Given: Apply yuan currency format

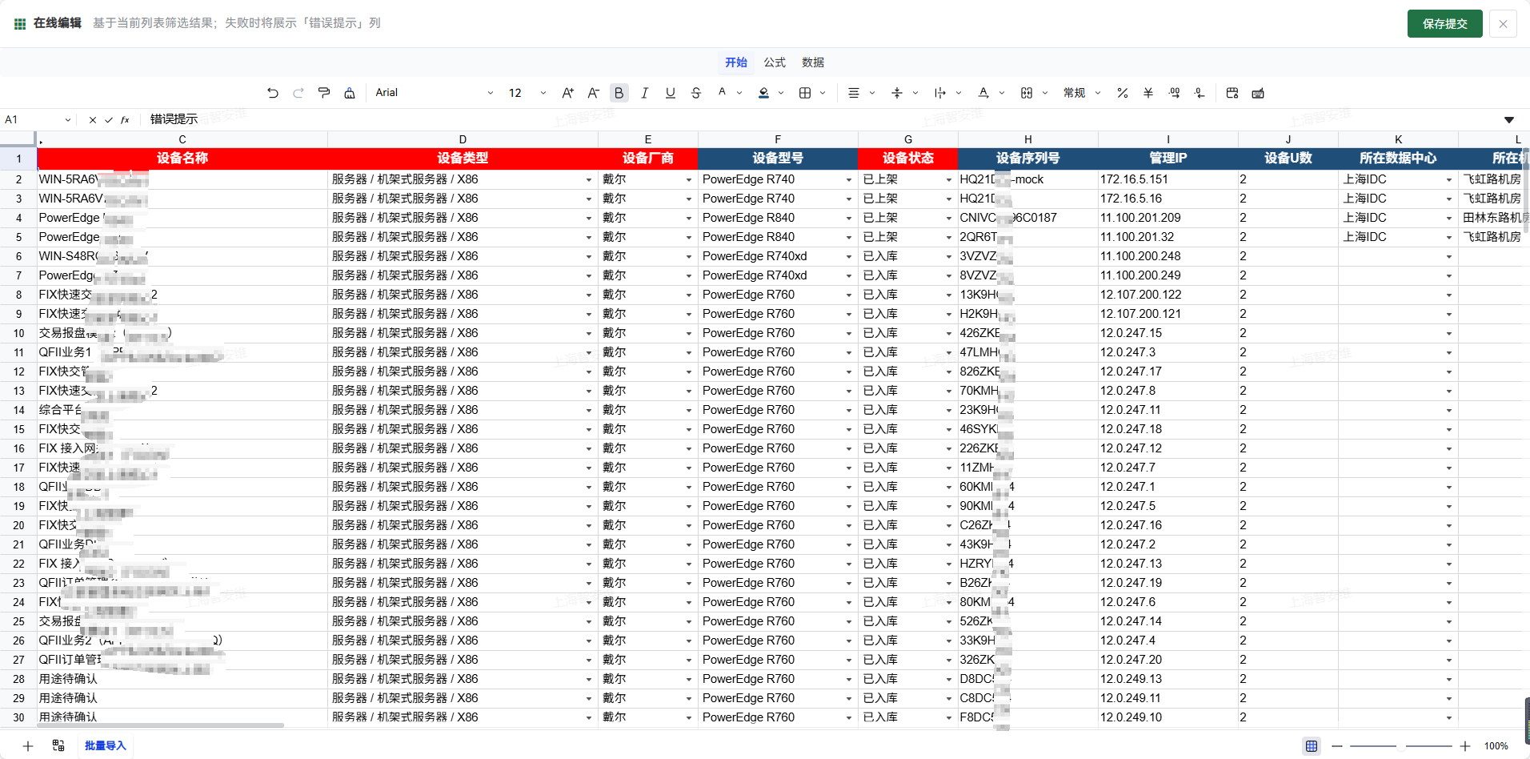Looking at the screenshot, I should click(x=1148, y=93).
